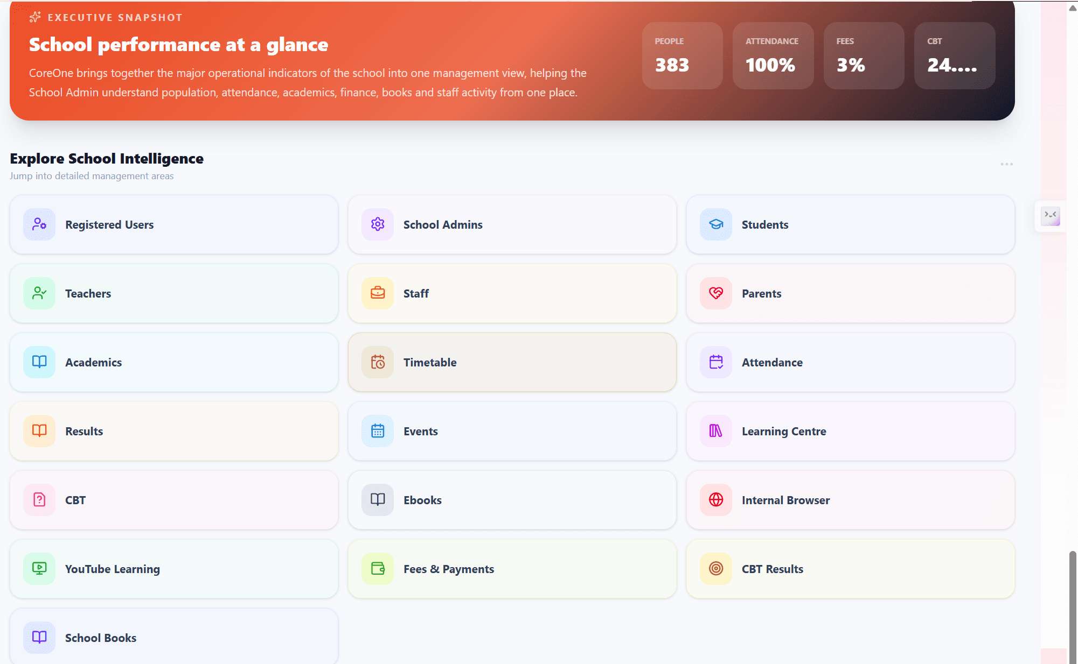Open the Internal Browser label
Screen dimensions: 1078x664
click(785, 500)
